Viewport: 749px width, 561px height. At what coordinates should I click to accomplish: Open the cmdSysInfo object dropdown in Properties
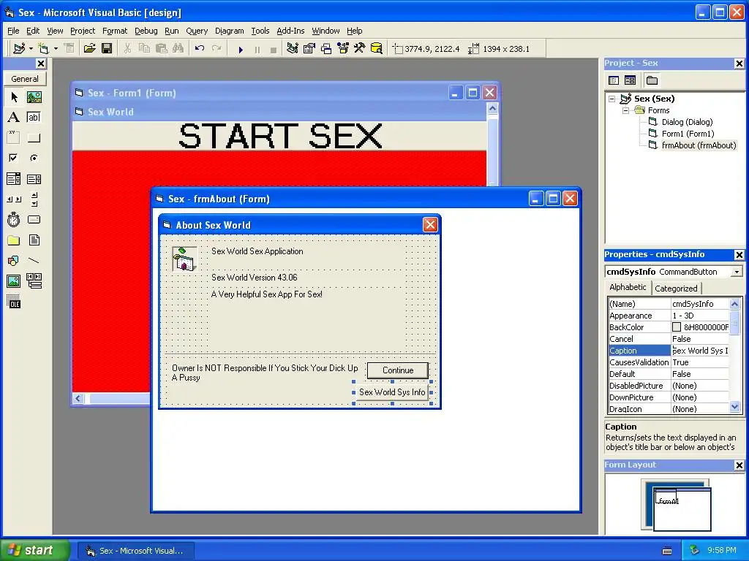737,272
